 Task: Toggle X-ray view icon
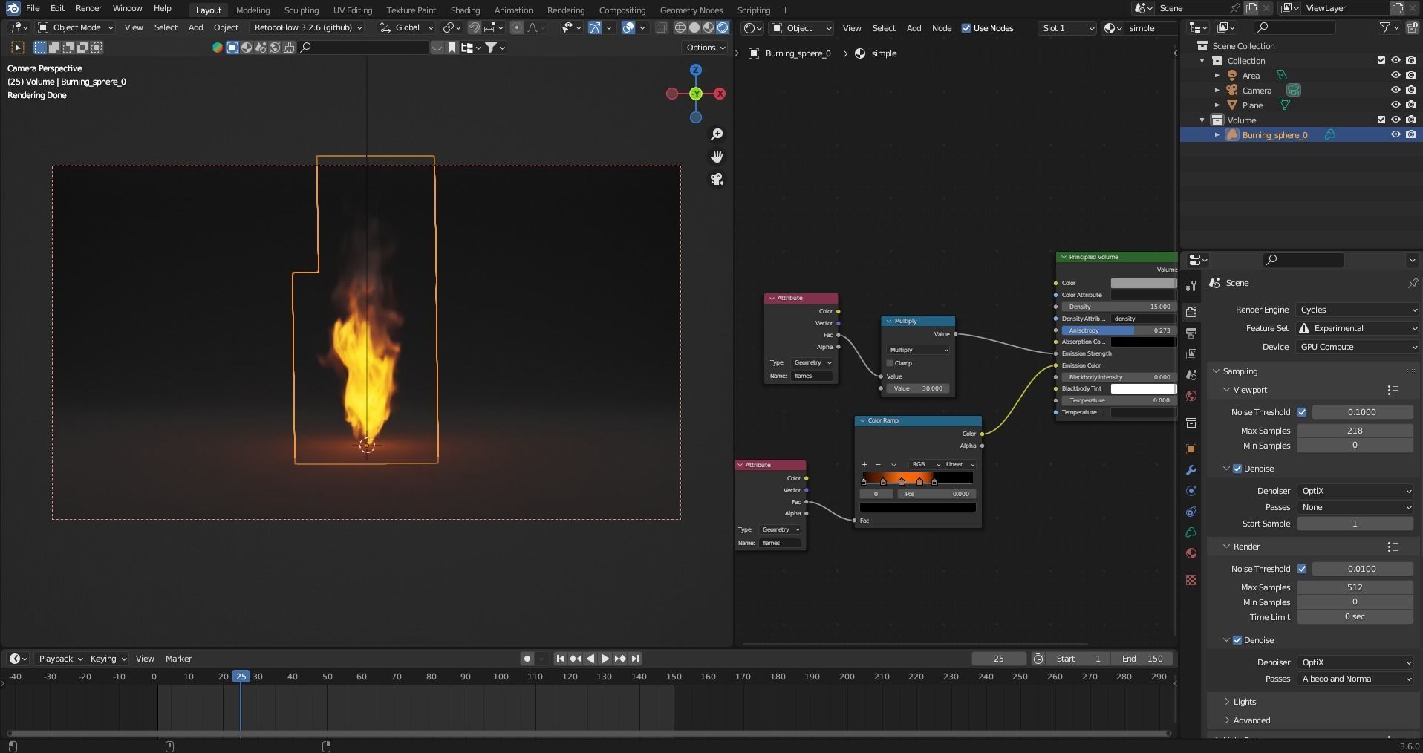661,27
